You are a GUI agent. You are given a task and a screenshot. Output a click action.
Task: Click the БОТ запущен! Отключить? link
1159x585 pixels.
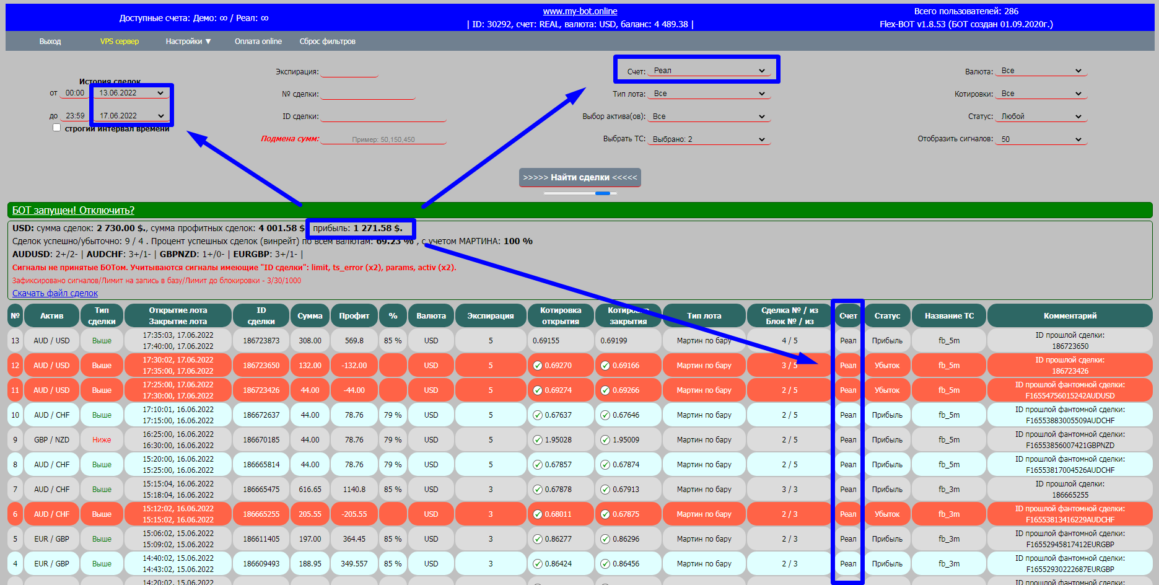coord(73,210)
